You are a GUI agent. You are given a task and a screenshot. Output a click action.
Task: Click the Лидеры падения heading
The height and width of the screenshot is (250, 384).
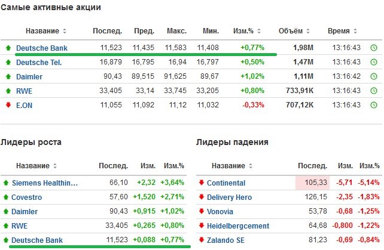coord(232,142)
